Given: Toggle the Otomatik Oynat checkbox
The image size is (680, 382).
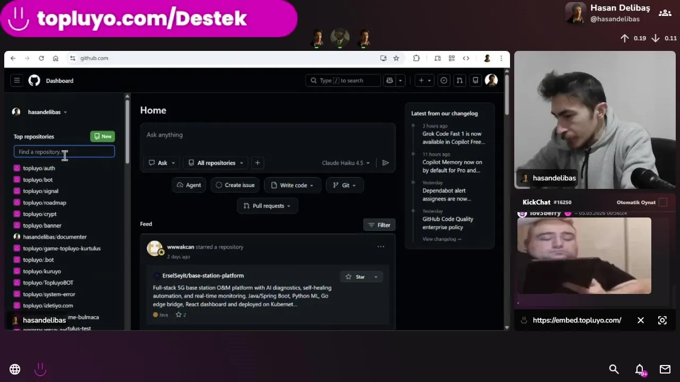Looking at the screenshot, I should click(x=663, y=202).
